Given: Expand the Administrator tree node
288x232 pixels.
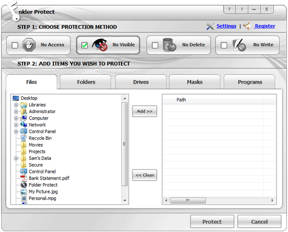Looking at the screenshot, I should click(16, 112).
